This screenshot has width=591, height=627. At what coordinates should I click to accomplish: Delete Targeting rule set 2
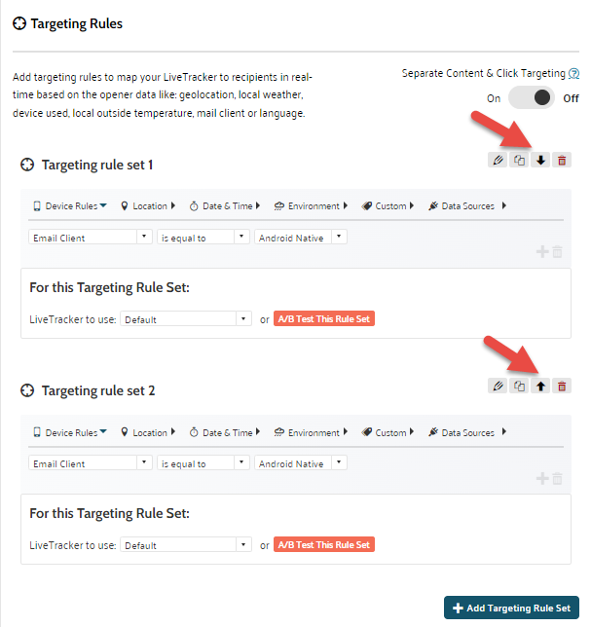(562, 387)
